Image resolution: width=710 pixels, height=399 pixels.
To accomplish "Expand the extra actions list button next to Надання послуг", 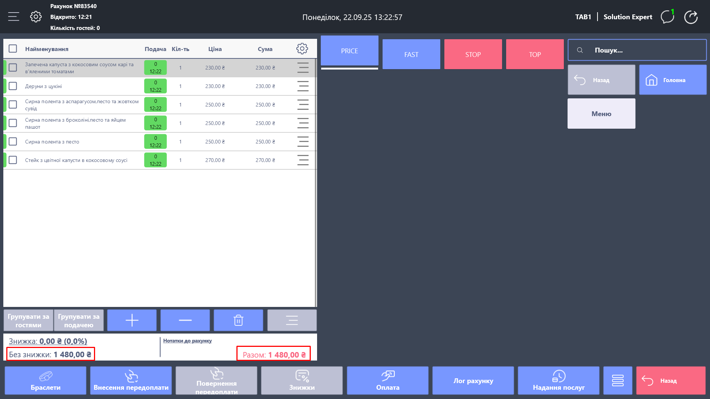I will [618, 381].
